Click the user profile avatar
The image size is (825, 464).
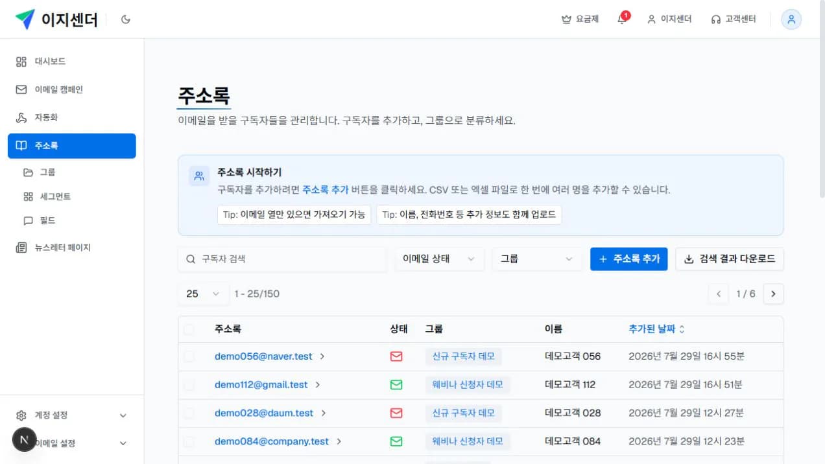coord(791,19)
